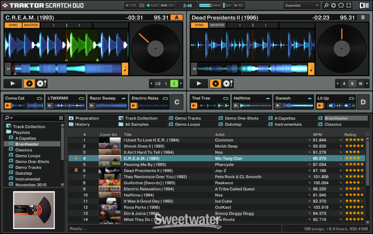Select Deck B relative vinyl mode icon
Image resolution: width=373 pixels, height=234 pixels.
(x=228, y=83)
